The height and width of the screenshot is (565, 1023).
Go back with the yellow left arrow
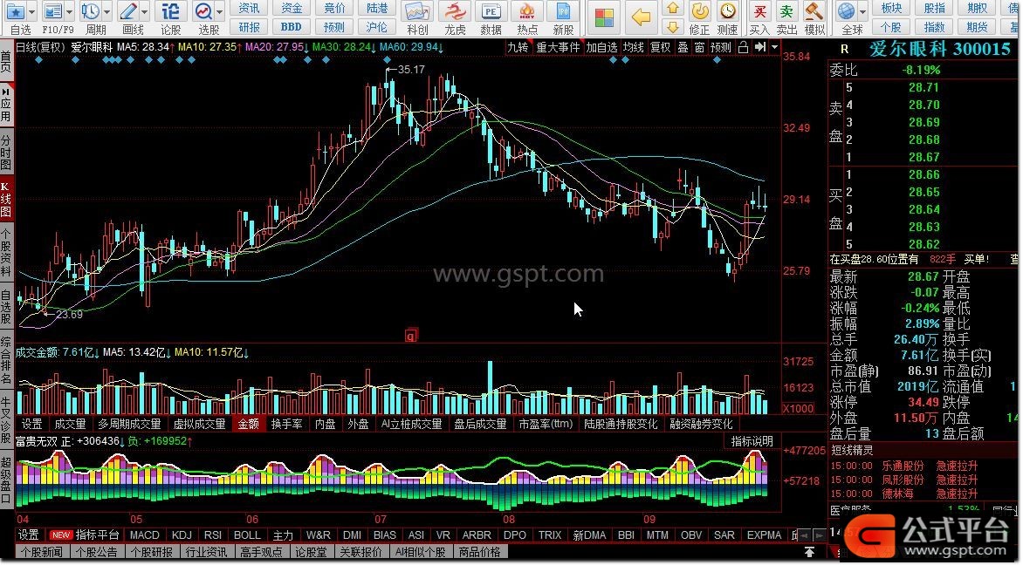tap(641, 17)
